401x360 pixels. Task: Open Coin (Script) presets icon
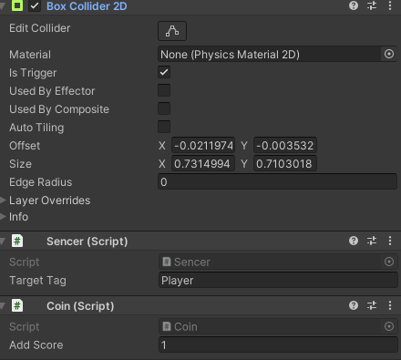coord(372,305)
